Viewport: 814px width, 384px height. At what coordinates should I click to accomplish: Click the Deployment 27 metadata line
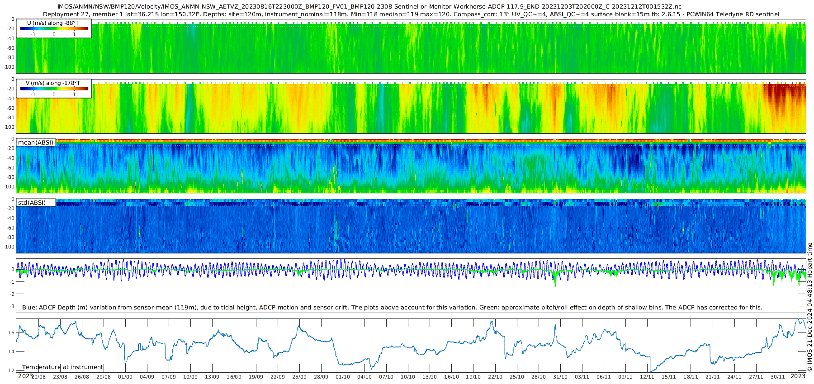411,14
